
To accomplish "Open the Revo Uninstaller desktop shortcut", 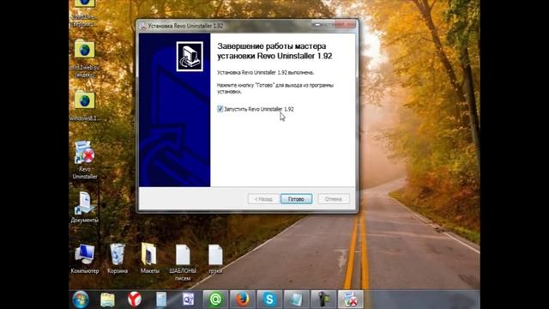I will (x=84, y=161).
